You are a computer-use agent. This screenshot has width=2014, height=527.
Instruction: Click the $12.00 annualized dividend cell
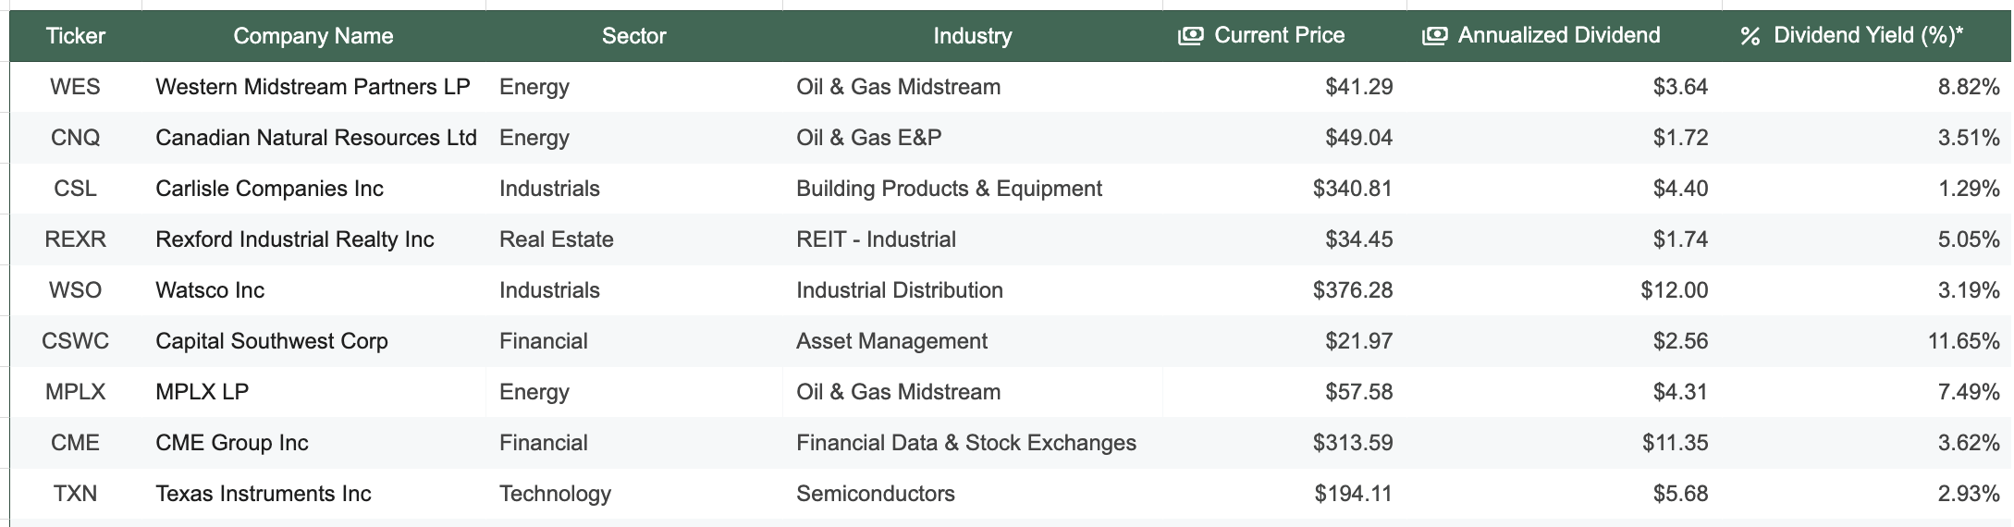click(1674, 290)
